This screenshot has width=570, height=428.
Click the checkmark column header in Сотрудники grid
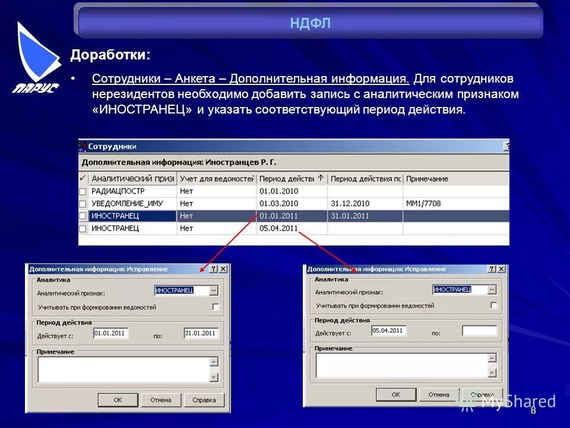pyautogui.click(x=82, y=178)
